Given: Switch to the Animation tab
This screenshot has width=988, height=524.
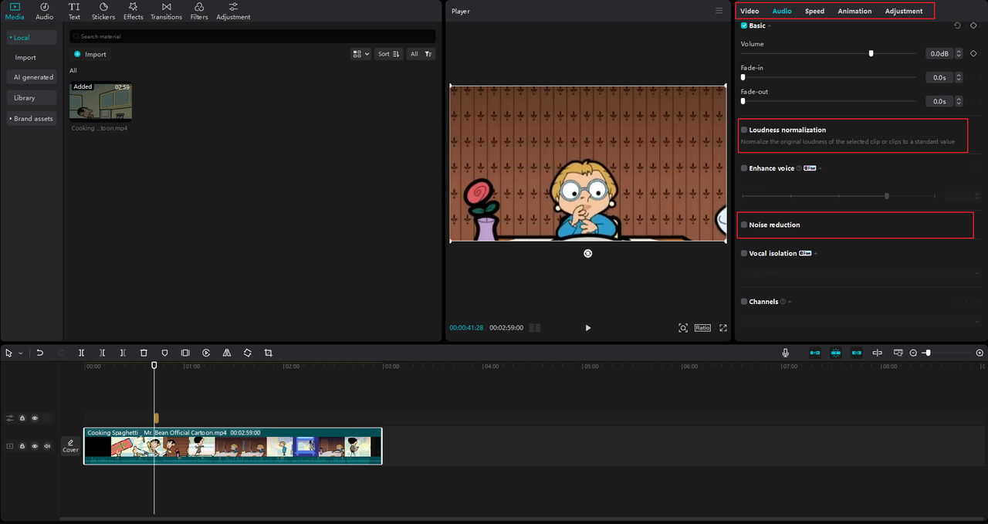Looking at the screenshot, I should tap(854, 12).
